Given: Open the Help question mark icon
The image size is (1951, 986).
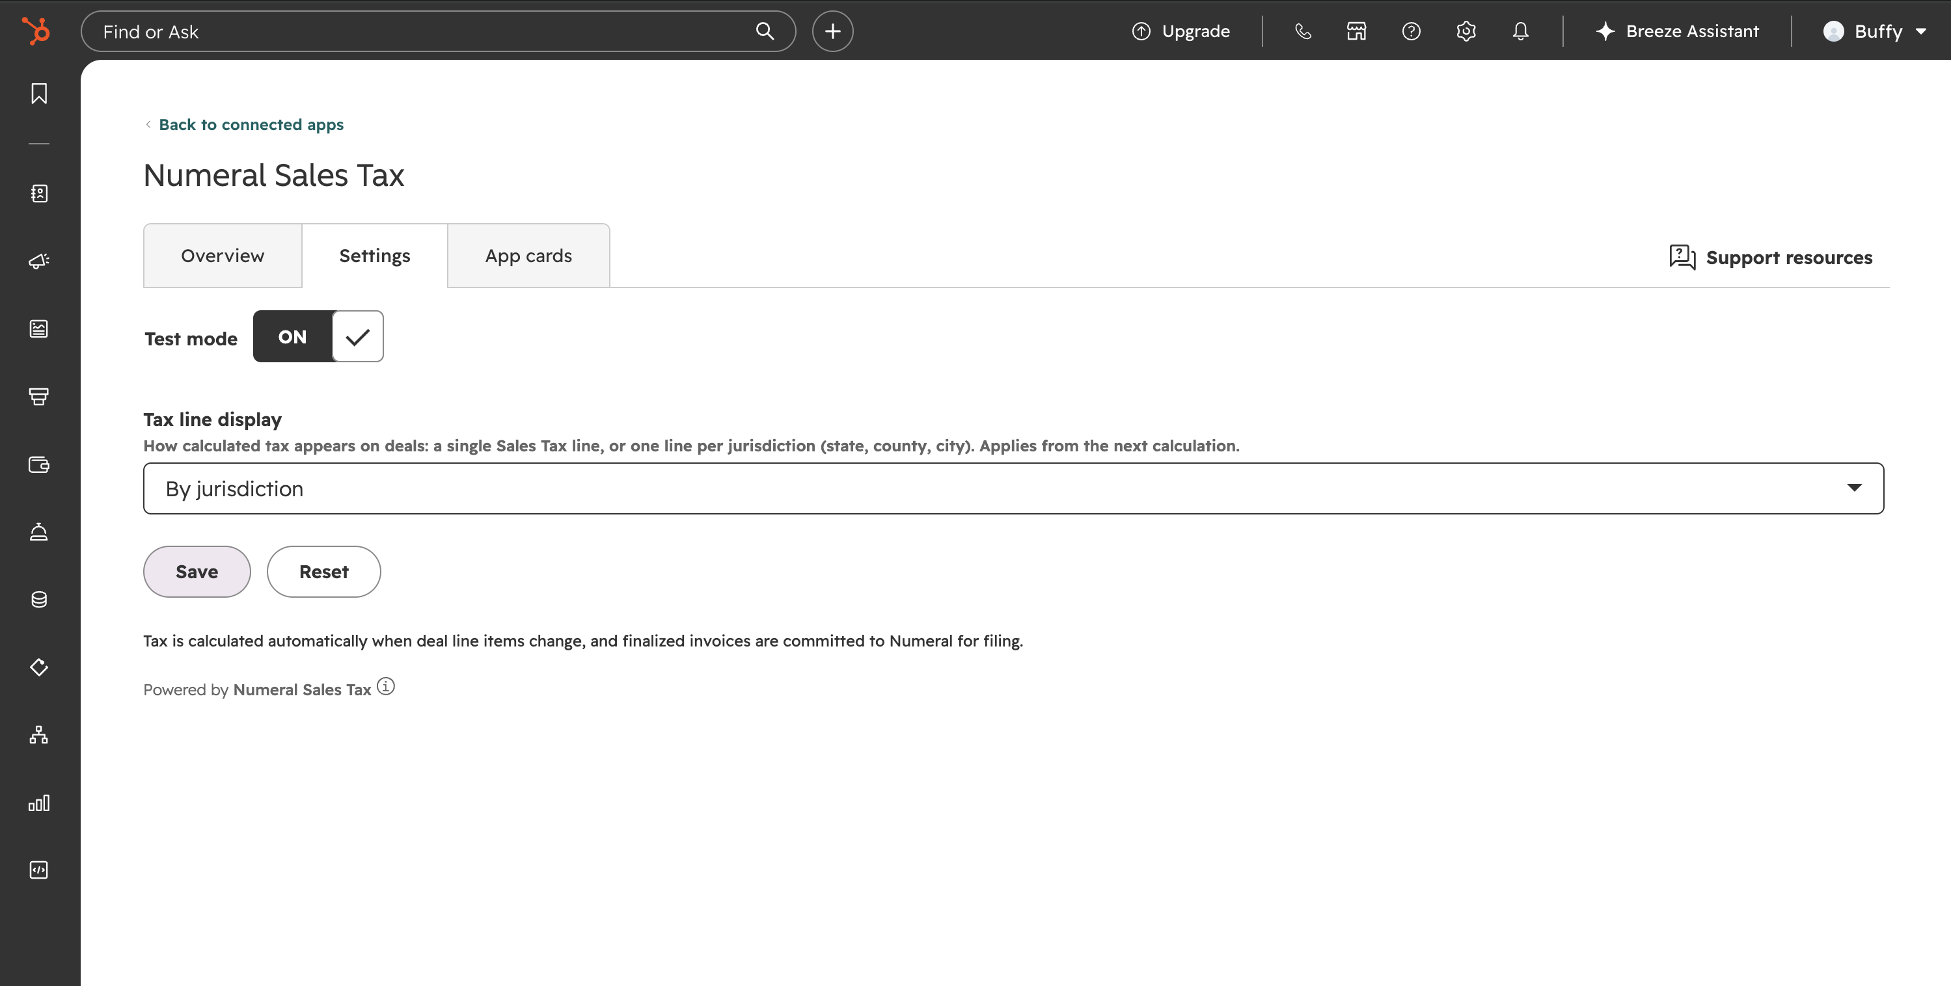Looking at the screenshot, I should [1411, 31].
